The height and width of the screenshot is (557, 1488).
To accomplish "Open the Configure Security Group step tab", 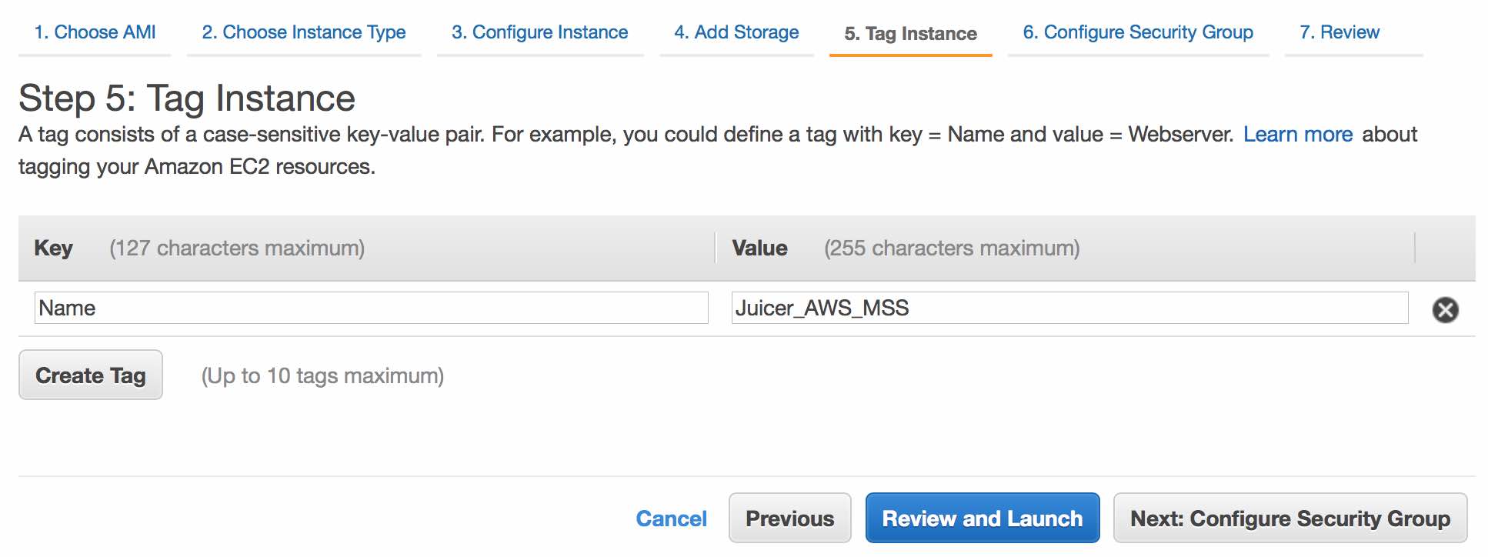I will click(1138, 32).
